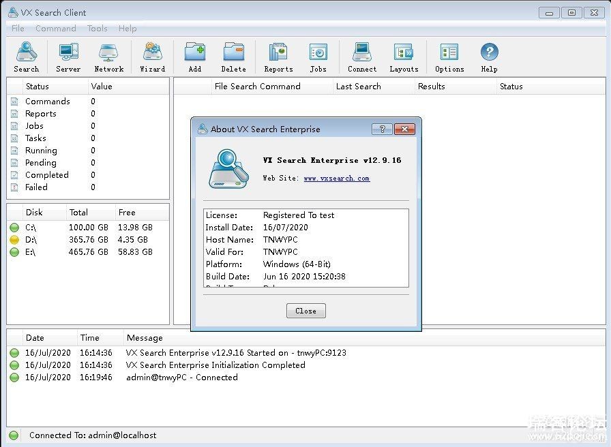Open the Layouts toolbar tool

coord(404,57)
